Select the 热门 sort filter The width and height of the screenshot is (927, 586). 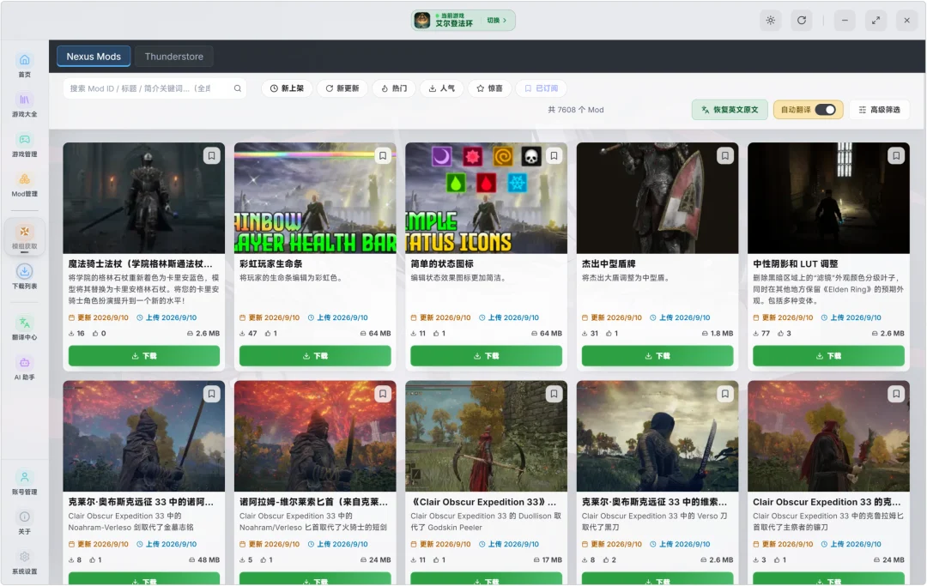pos(394,88)
